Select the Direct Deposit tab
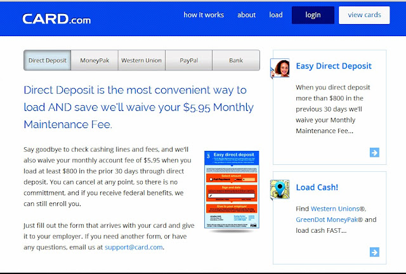 pos(48,60)
